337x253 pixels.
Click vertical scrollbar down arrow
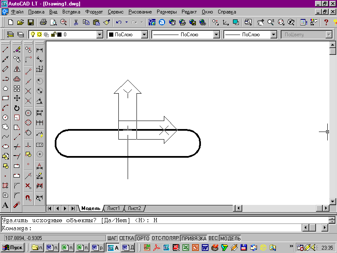(x=332, y=202)
